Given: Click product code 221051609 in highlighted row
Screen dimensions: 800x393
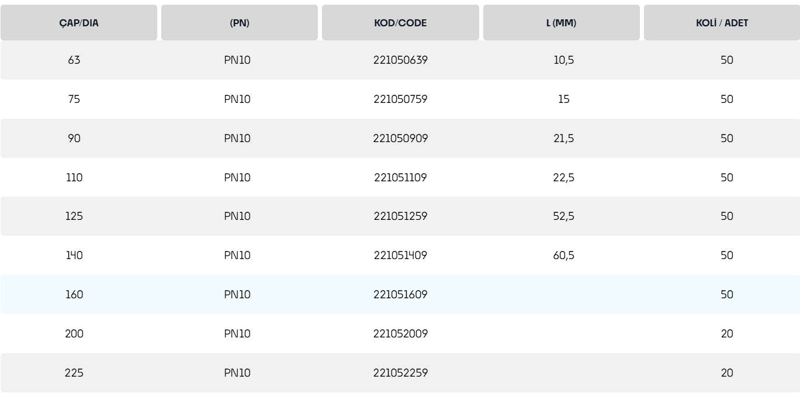Looking at the screenshot, I should coord(400,295).
